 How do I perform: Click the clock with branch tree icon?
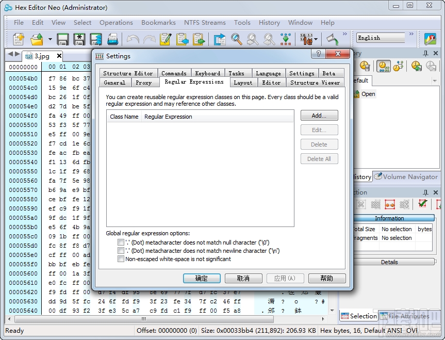pyautogui.click(x=398, y=66)
